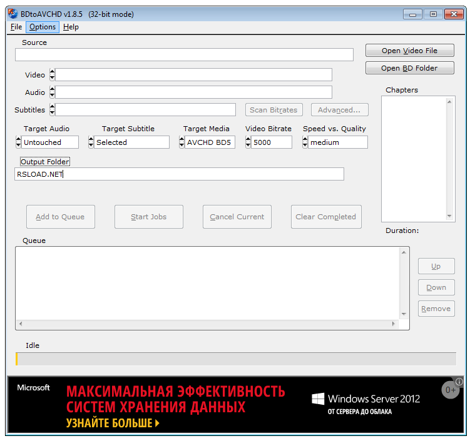
Task: Click the Microsoft logo in the ad
Action: click(x=33, y=387)
